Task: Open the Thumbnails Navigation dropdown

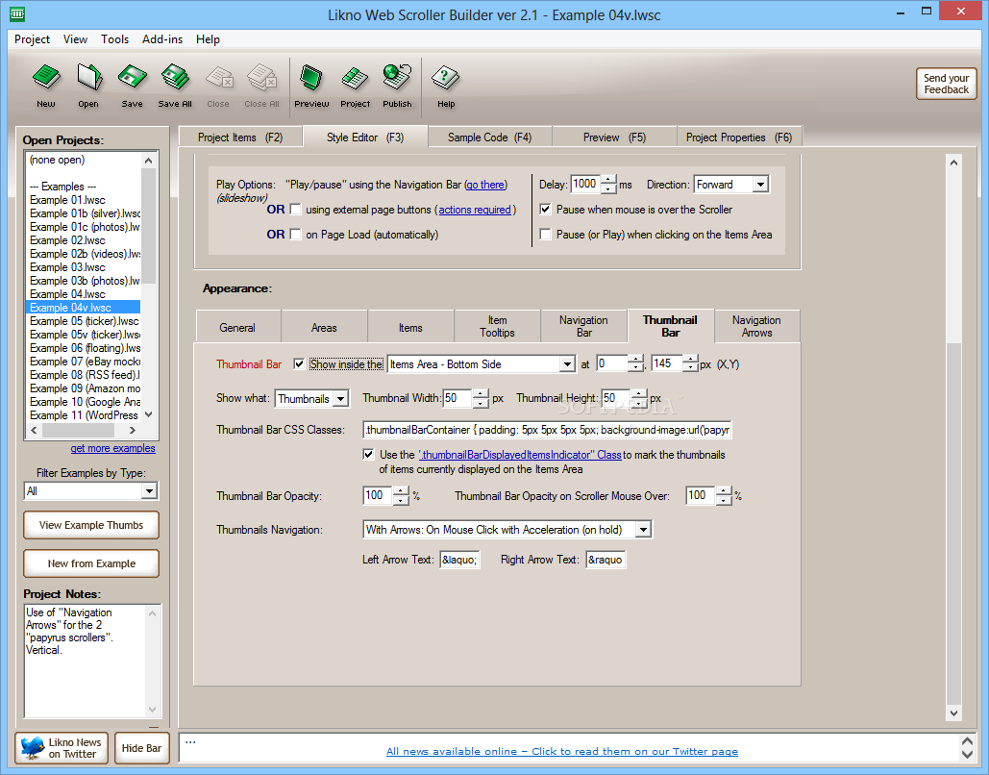Action: (x=643, y=530)
